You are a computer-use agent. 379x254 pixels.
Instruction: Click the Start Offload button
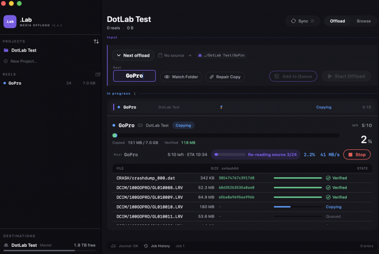tap(346, 76)
